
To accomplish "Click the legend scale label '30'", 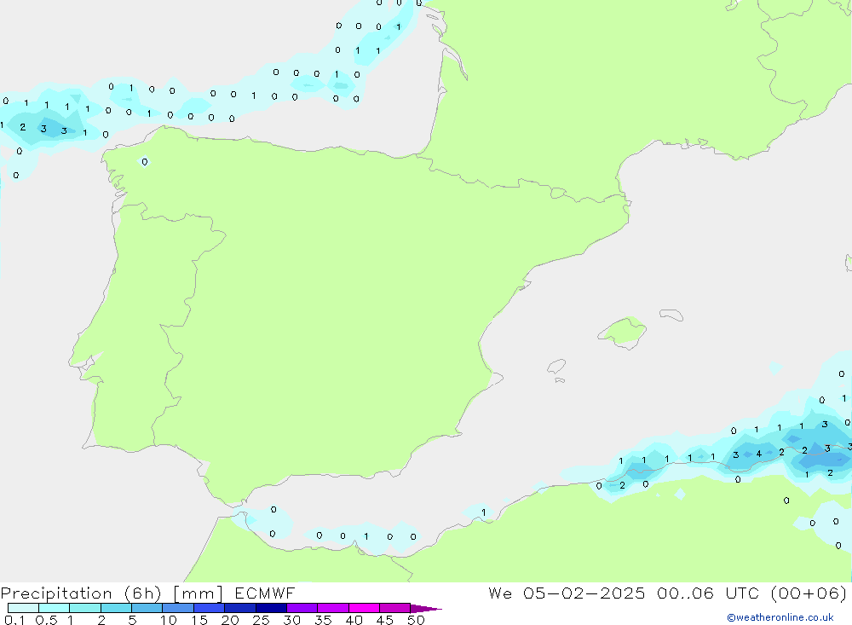I will coord(291,620).
